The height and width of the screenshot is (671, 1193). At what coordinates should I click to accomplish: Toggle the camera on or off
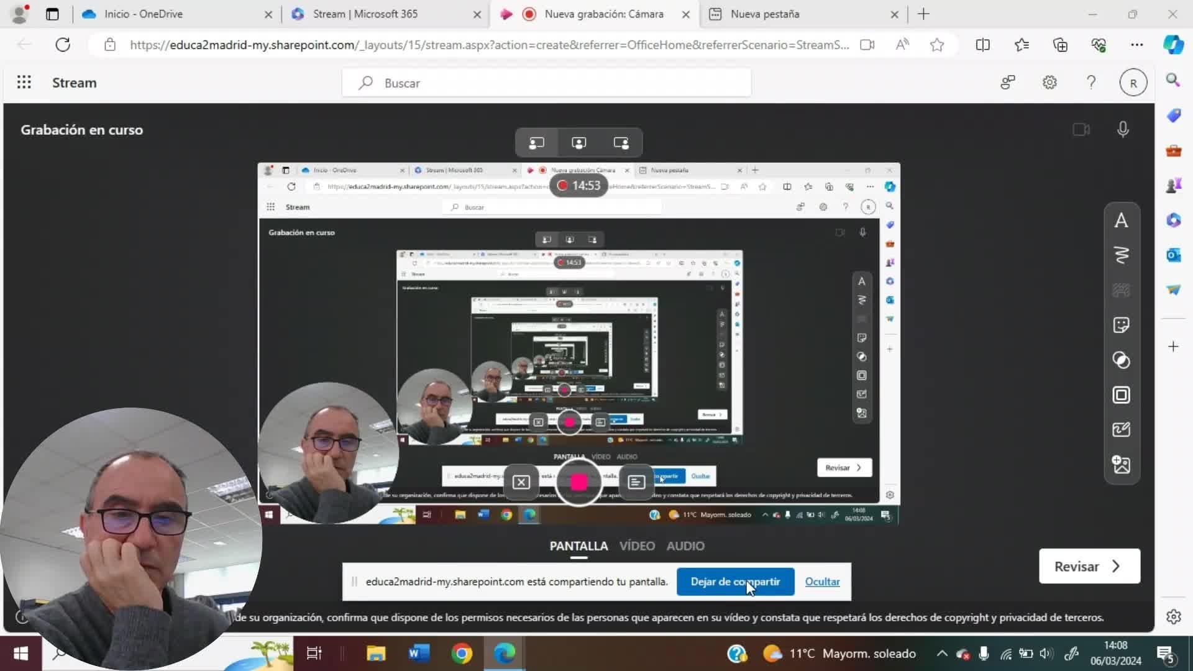[x=1081, y=129]
